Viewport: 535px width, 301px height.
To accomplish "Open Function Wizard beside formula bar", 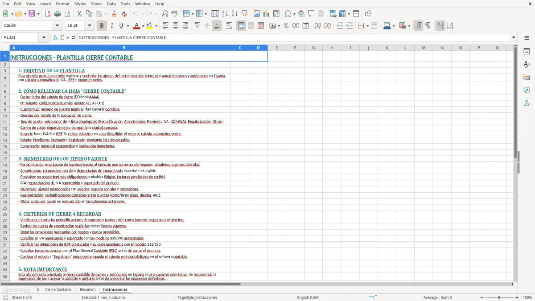I will (x=56, y=37).
